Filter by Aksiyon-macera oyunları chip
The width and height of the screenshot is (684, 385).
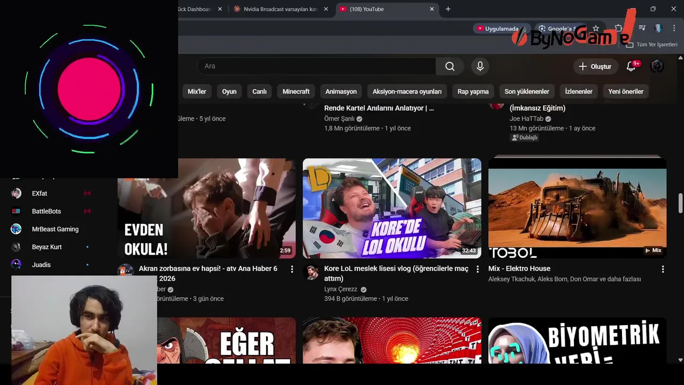(x=407, y=91)
